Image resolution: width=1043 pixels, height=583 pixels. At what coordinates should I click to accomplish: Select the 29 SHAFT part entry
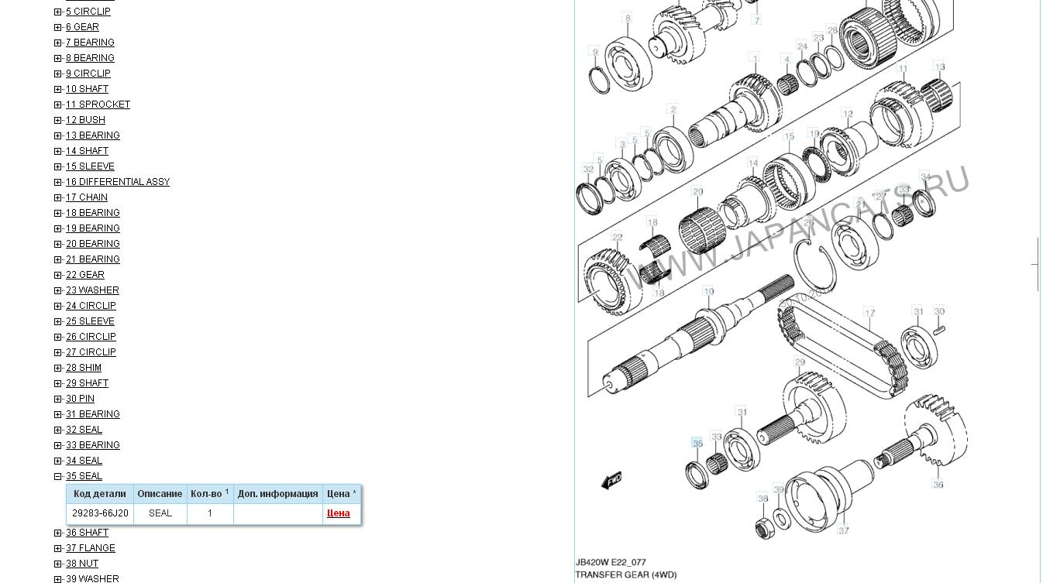coord(87,383)
